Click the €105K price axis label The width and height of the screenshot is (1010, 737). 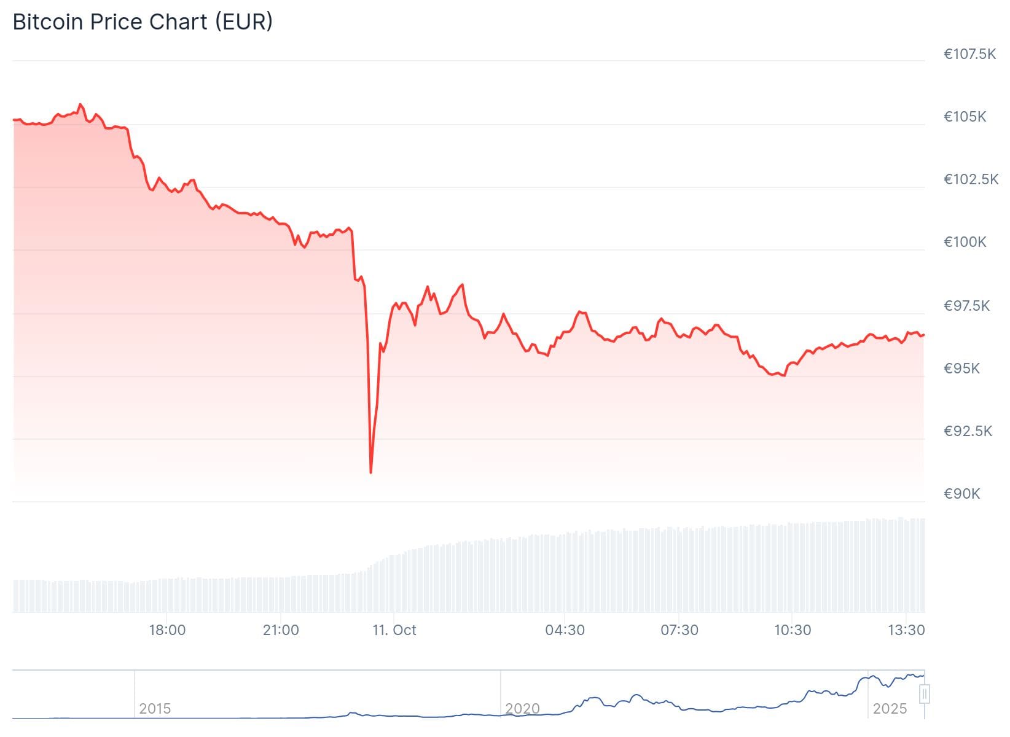pyautogui.click(x=965, y=117)
